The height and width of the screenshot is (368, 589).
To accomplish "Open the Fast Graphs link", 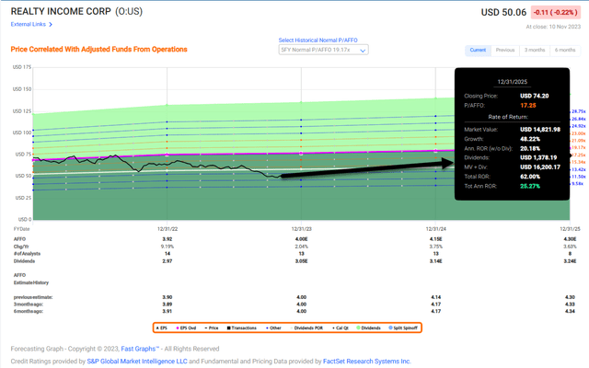I will [x=140, y=349].
